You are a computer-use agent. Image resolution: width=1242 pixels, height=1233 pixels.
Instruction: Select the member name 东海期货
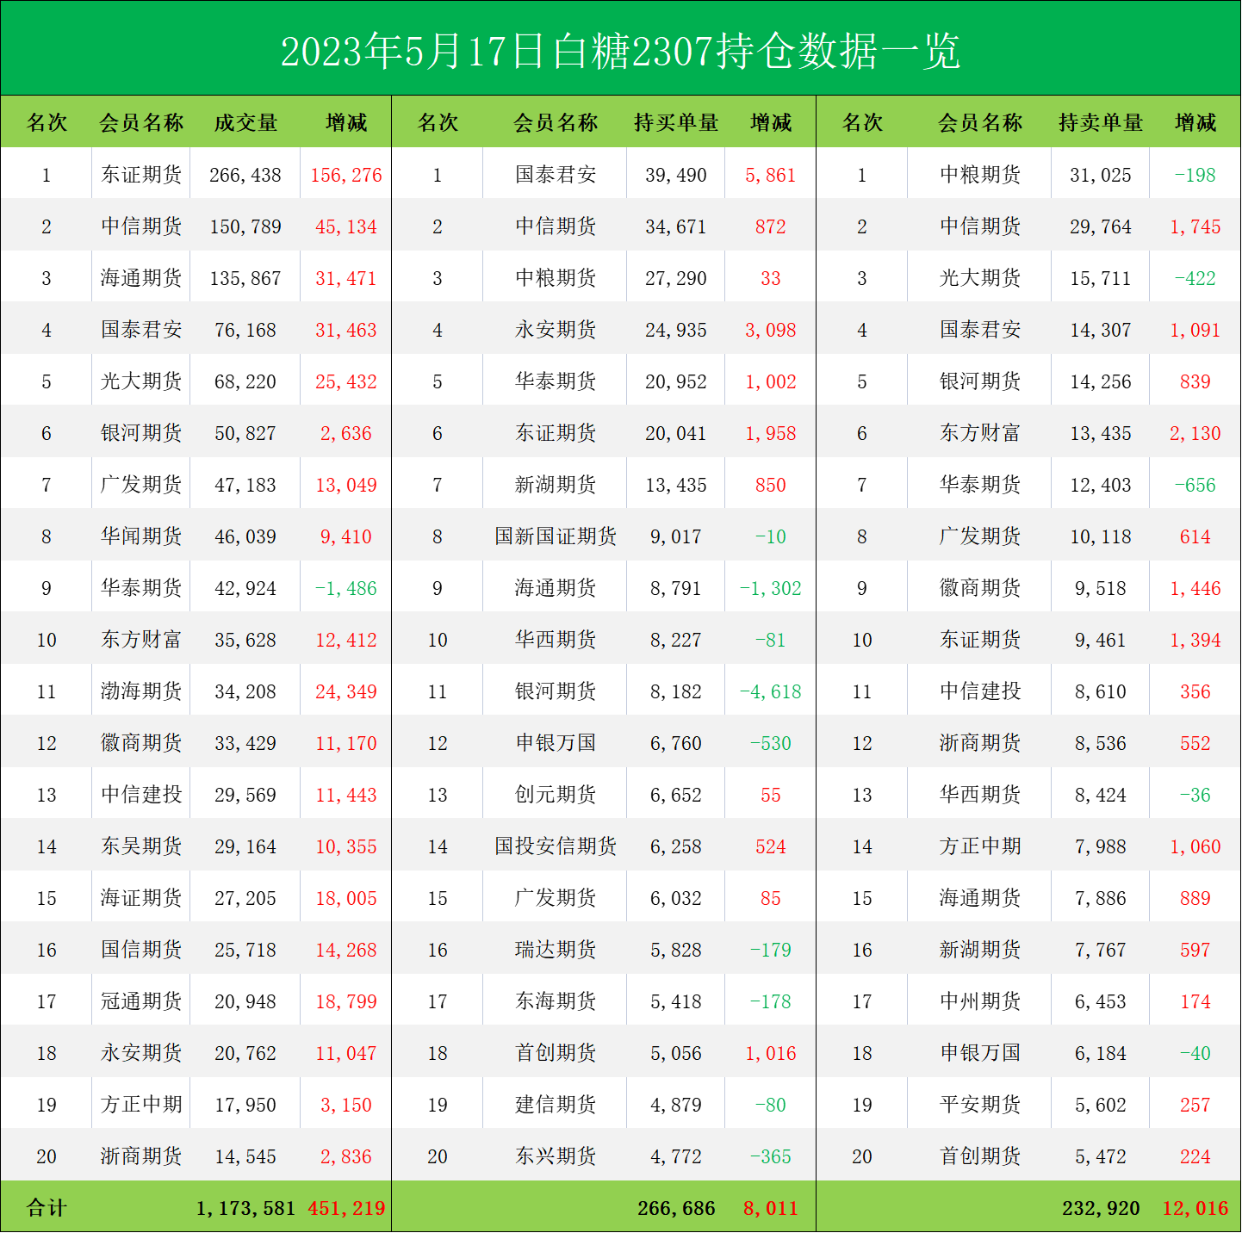pos(556,1001)
